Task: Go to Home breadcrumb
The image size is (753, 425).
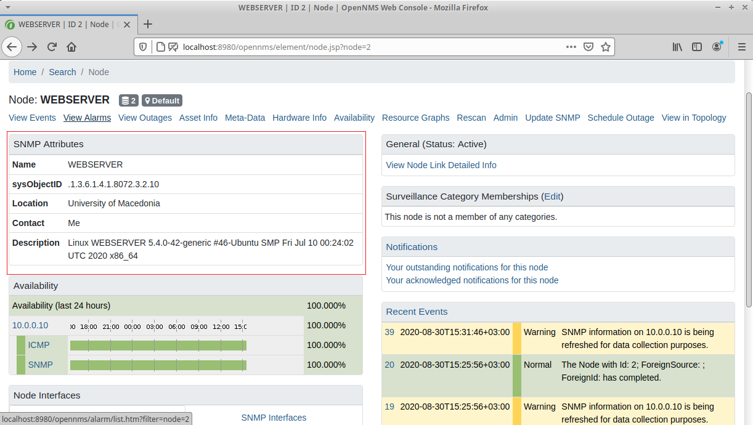Action: (x=25, y=72)
